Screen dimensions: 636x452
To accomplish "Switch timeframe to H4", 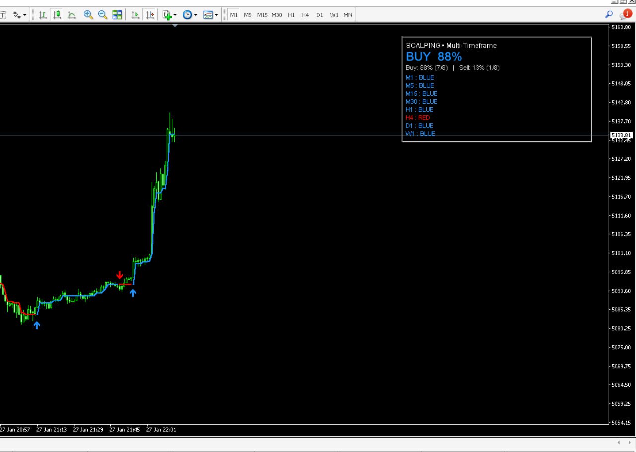I will click(x=305, y=15).
